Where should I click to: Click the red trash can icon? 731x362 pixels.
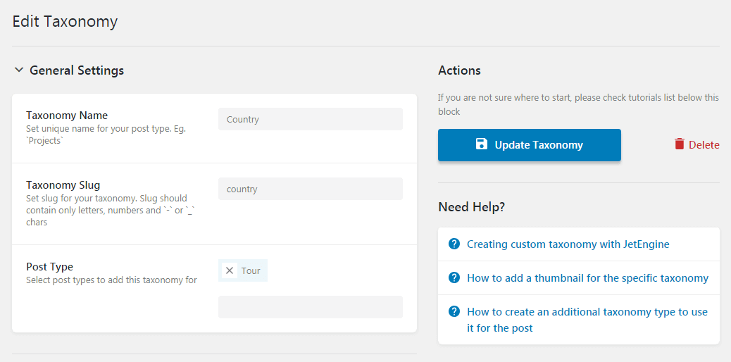click(x=680, y=144)
